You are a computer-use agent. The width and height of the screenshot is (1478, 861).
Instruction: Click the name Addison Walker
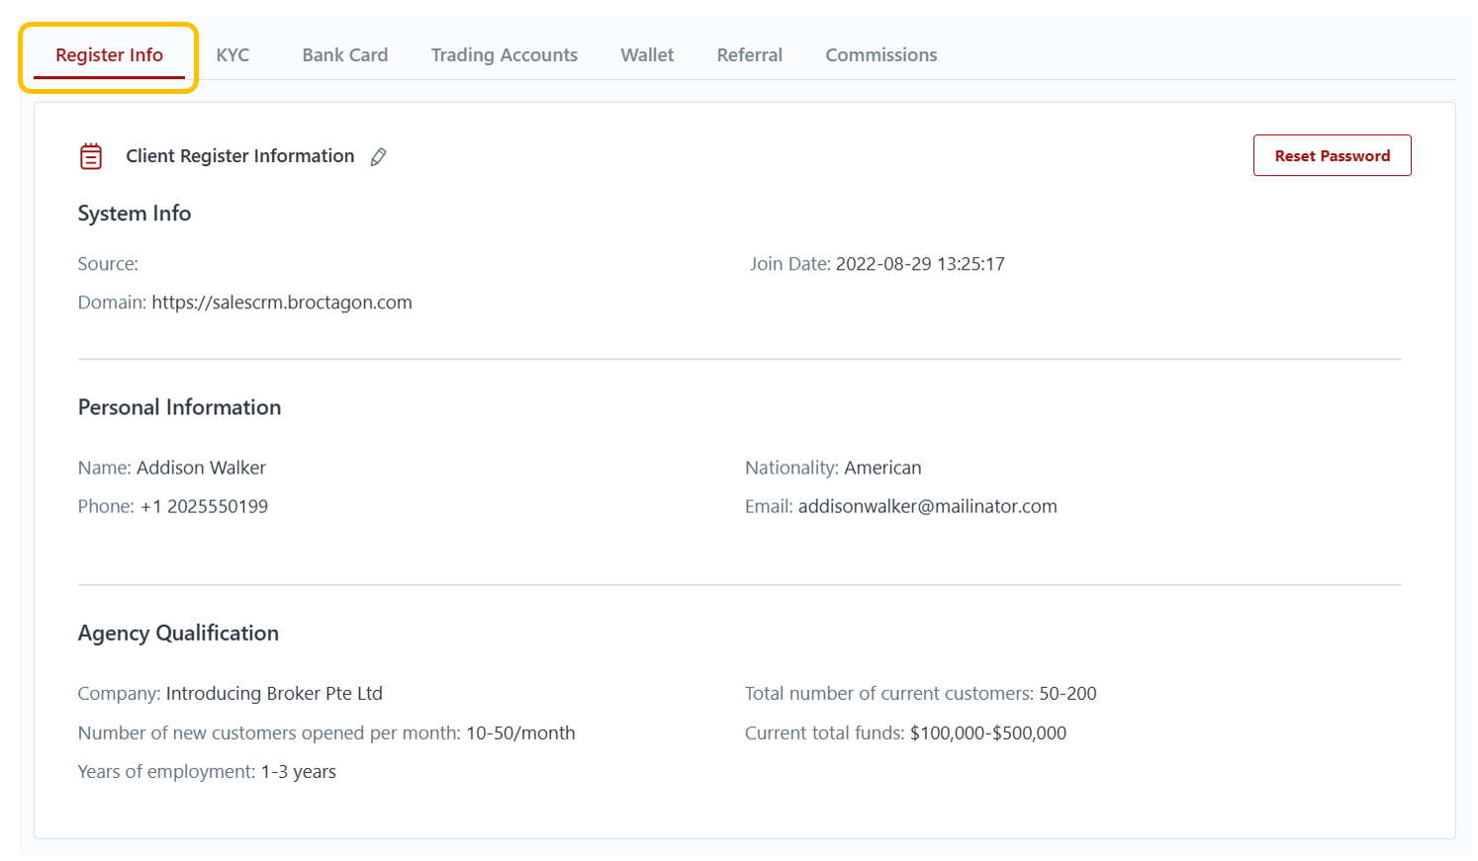[201, 468]
